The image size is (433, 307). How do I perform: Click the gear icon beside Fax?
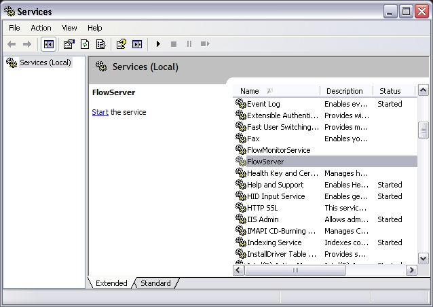(x=240, y=138)
